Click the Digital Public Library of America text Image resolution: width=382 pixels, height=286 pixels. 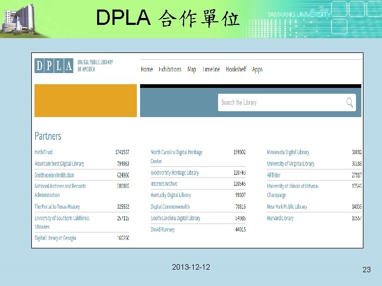pos(95,66)
